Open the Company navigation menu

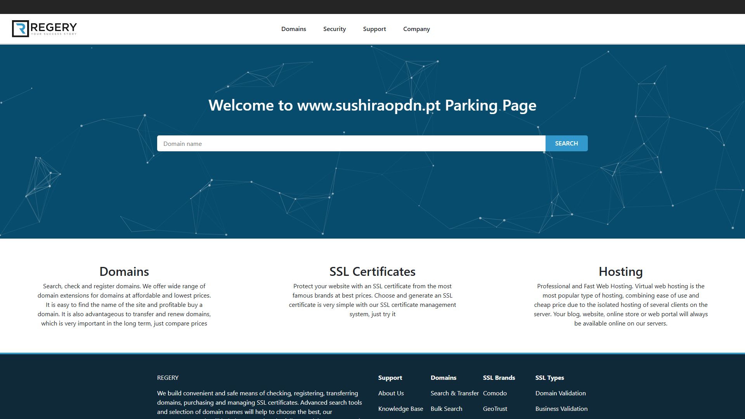[x=416, y=29]
